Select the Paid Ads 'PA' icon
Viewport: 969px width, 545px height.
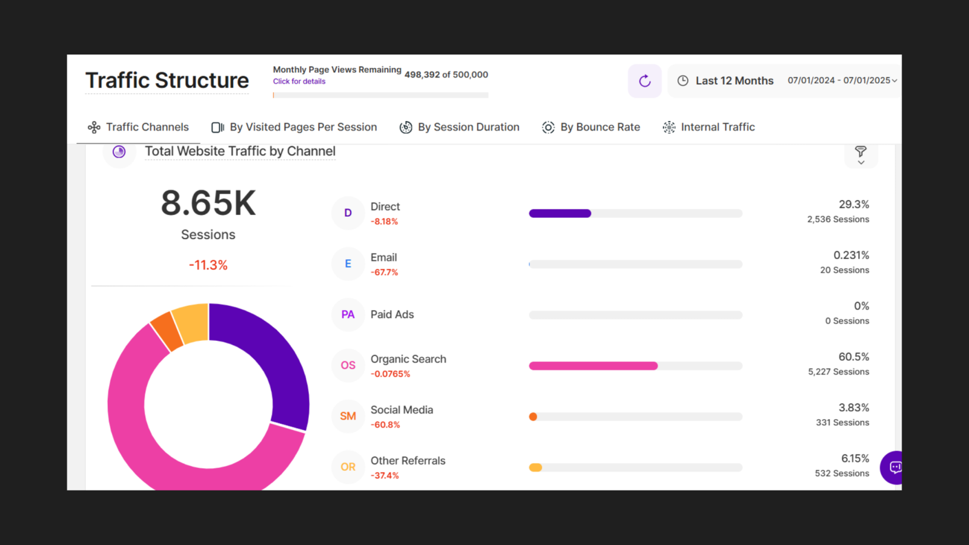[348, 315]
